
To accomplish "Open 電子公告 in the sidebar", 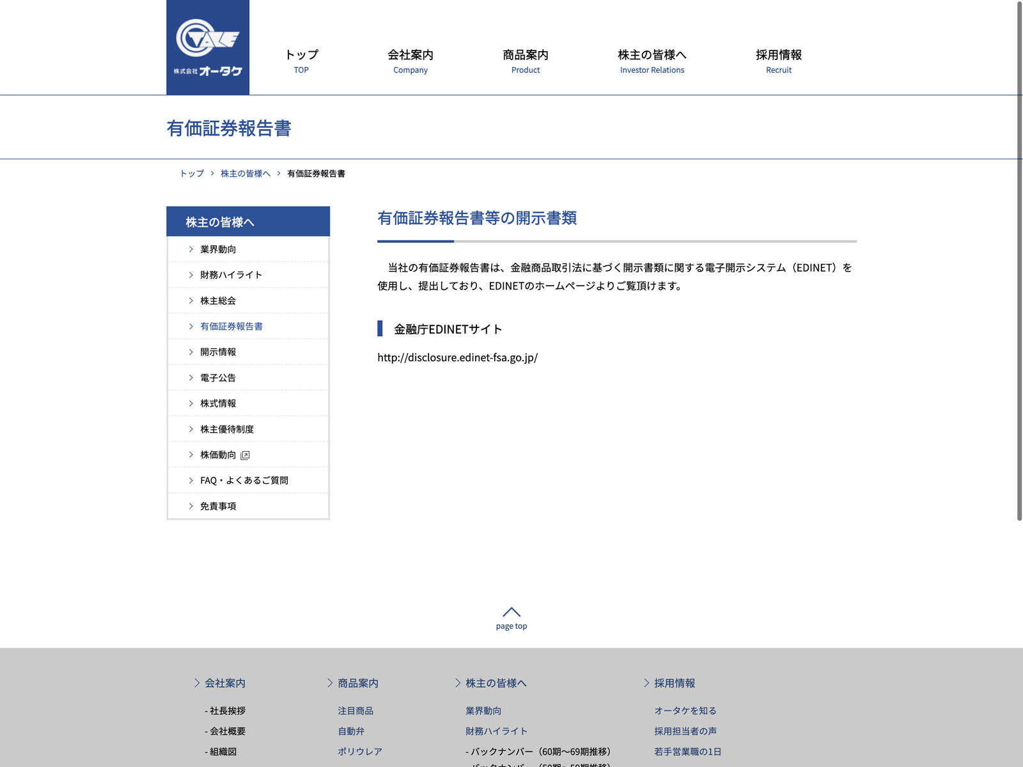I will coord(218,378).
